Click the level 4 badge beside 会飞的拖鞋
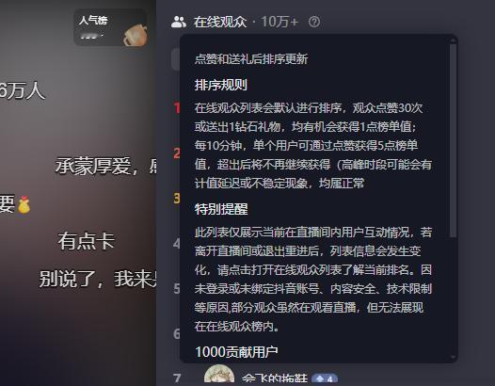The width and height of the screenshot is (495, 386). click(325, 379)
